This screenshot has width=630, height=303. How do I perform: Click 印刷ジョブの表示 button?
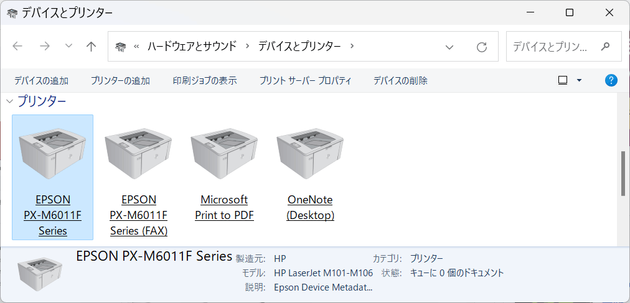(205, 80)
